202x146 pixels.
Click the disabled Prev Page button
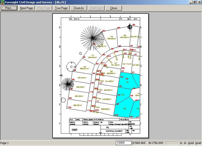click(44, 8)
